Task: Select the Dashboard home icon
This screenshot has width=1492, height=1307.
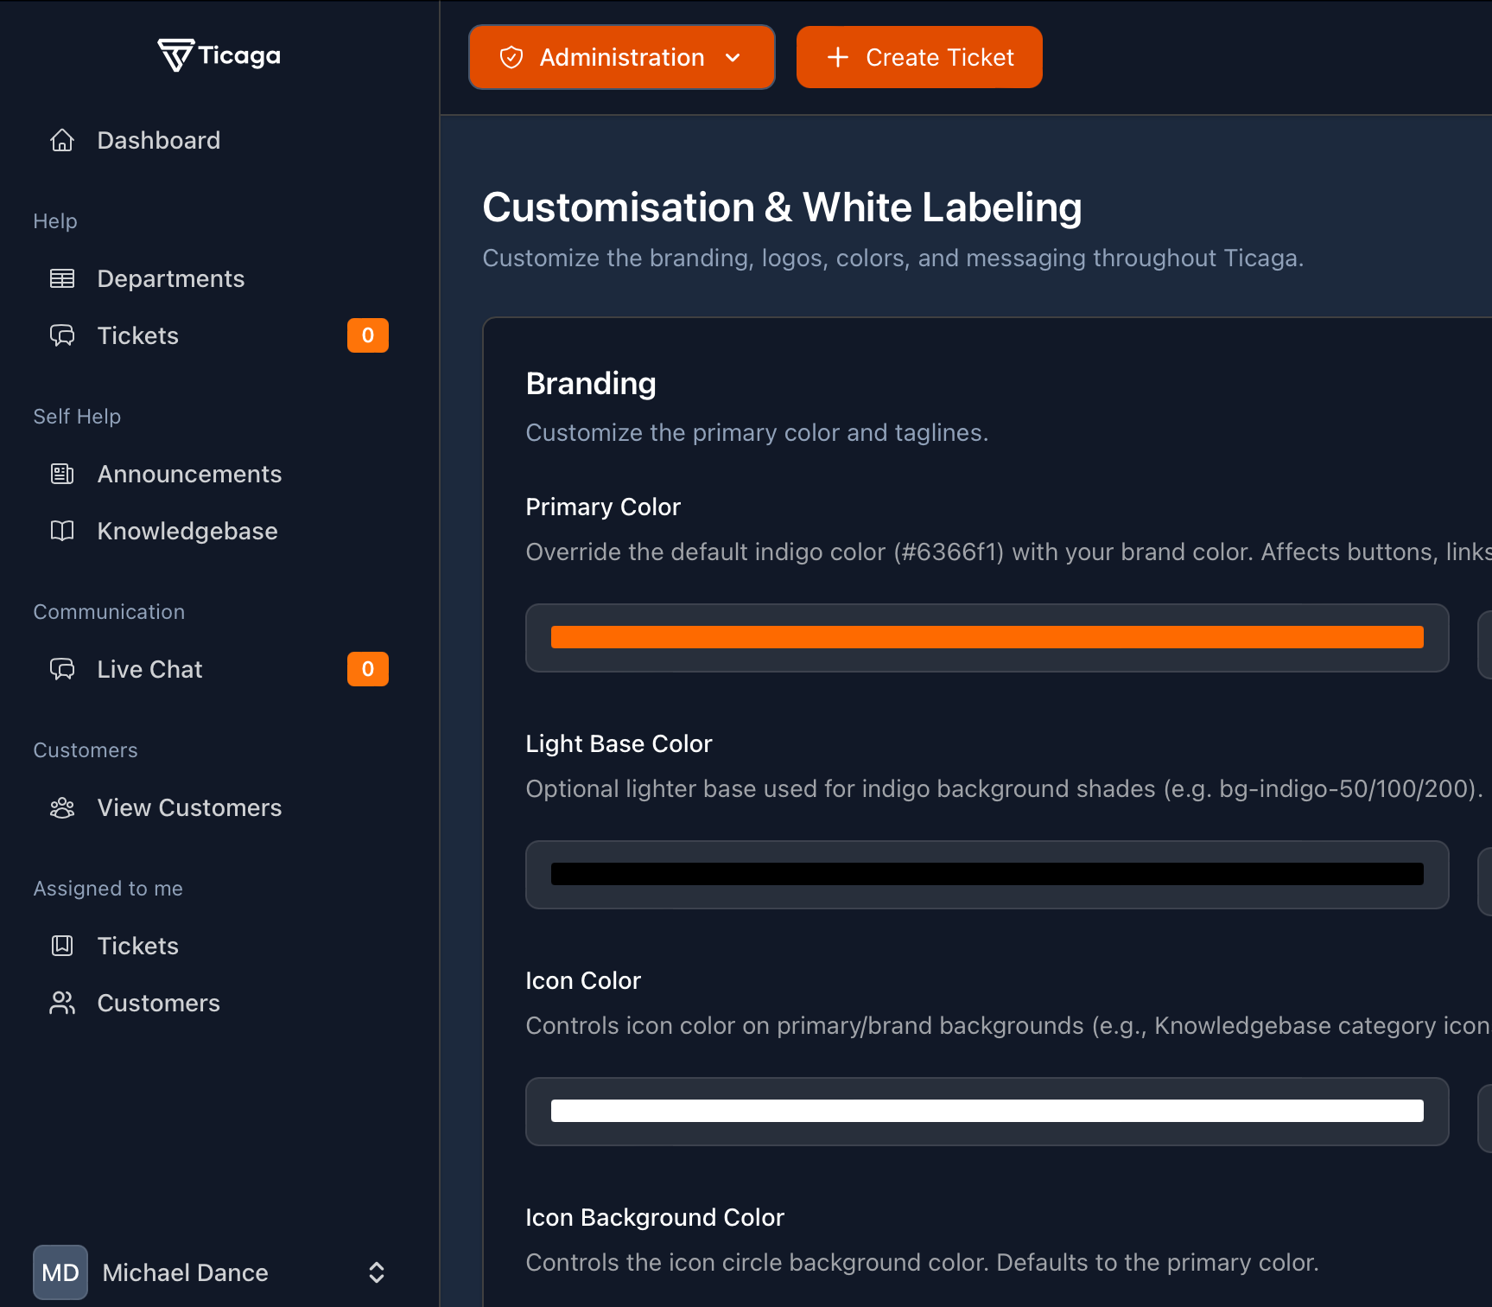Action: coord(61,140)
